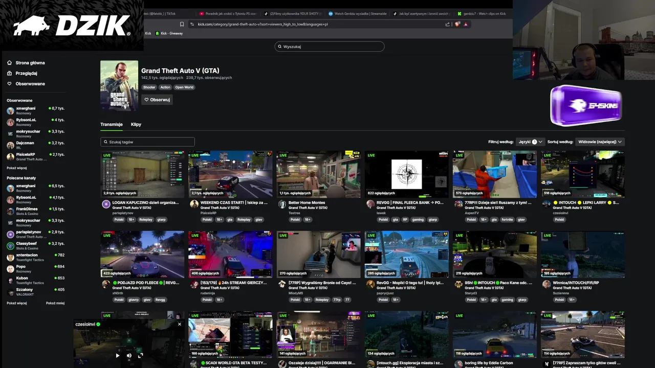Switch to gerdziu7 Watch clips on Kick tab
This screenshot has width=655, height=368.
(x=482, y=14)
